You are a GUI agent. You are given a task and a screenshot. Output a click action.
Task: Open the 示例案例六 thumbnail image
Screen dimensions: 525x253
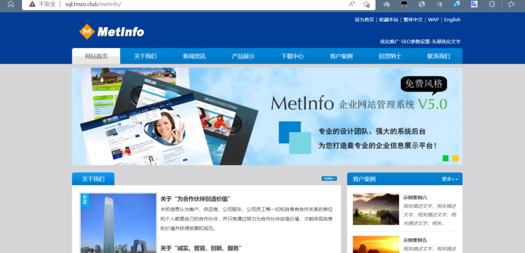click(376, 209)
